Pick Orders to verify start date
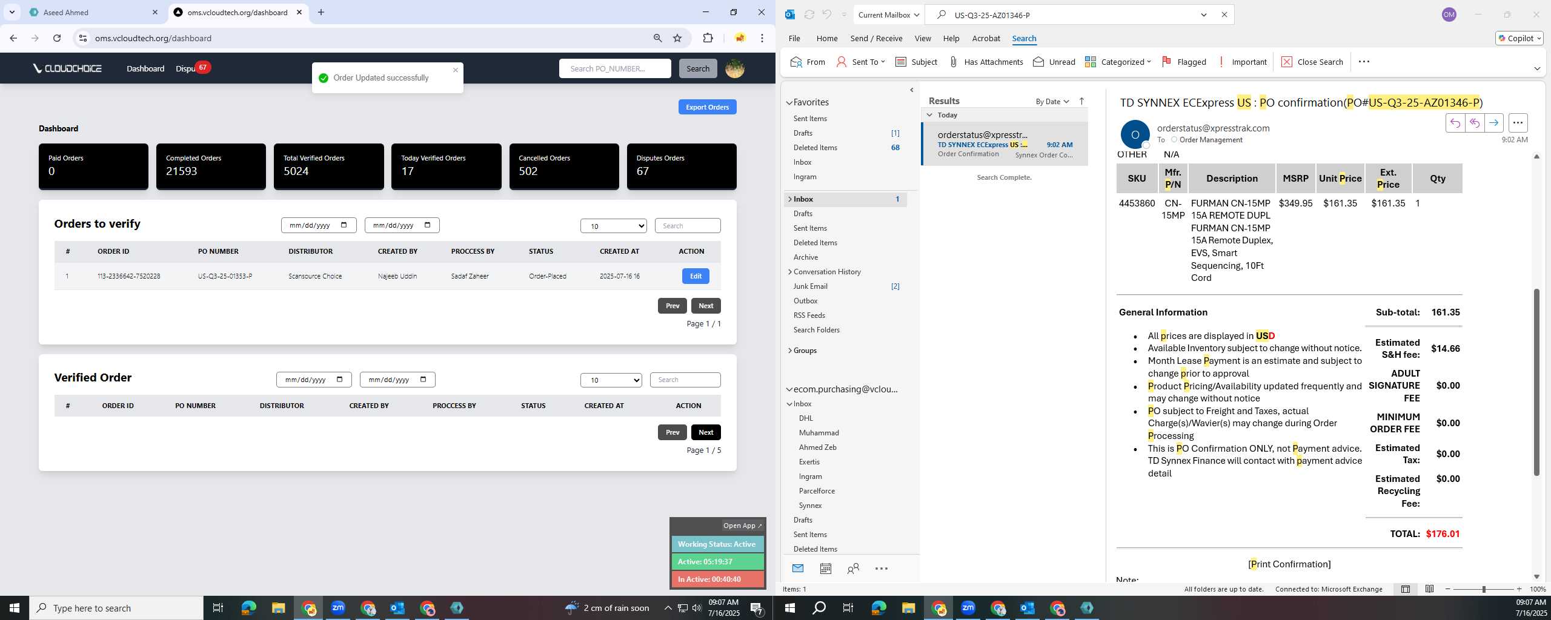 pyautogui.click(x=319, y=225)
